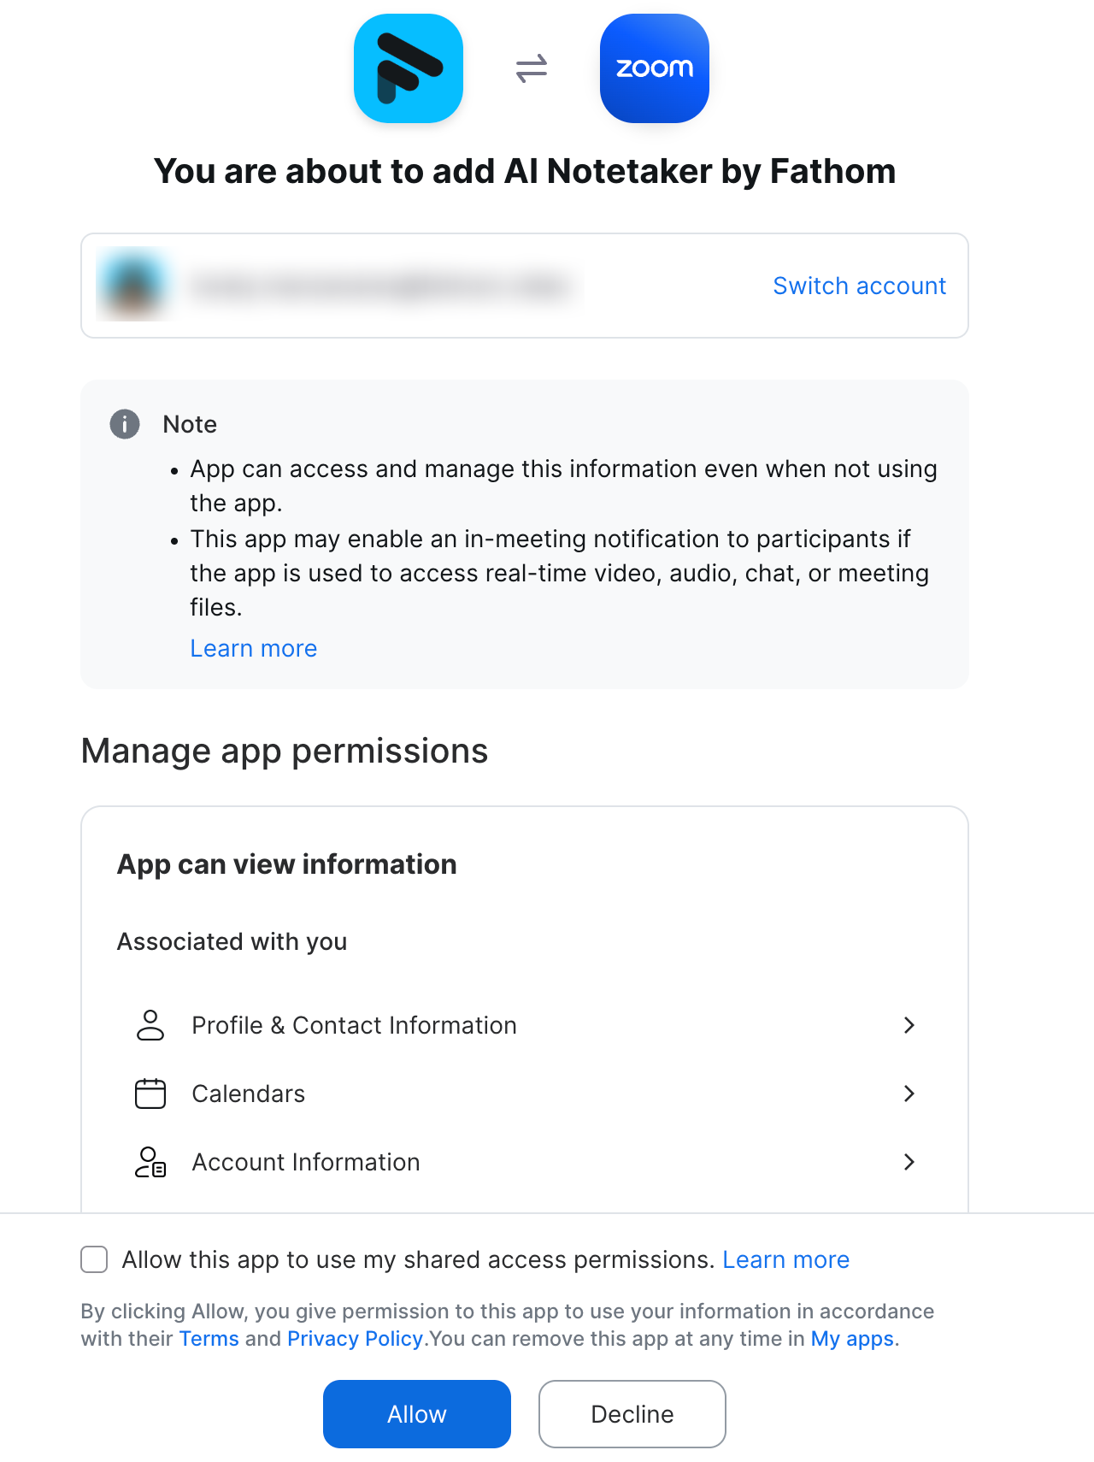Viewport: 1094px width, 1462px height.
Task: Click the Fathom app logo icon
Action: (x=409, y=68)
